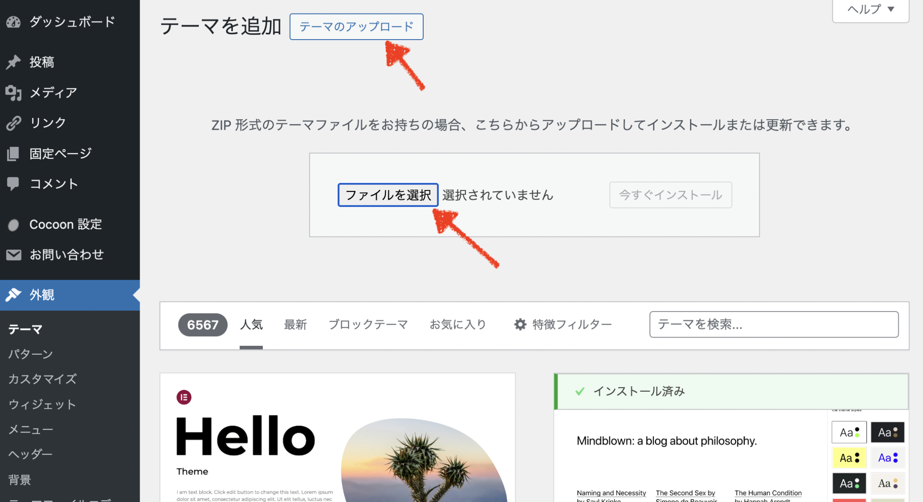Open the コメント speech bubble icon

coord(14,183)
